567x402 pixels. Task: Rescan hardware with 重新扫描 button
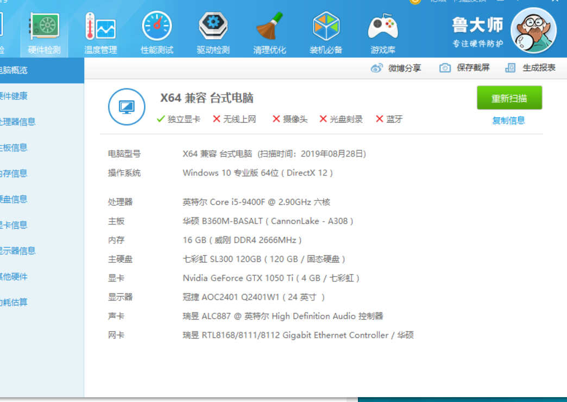509,98
